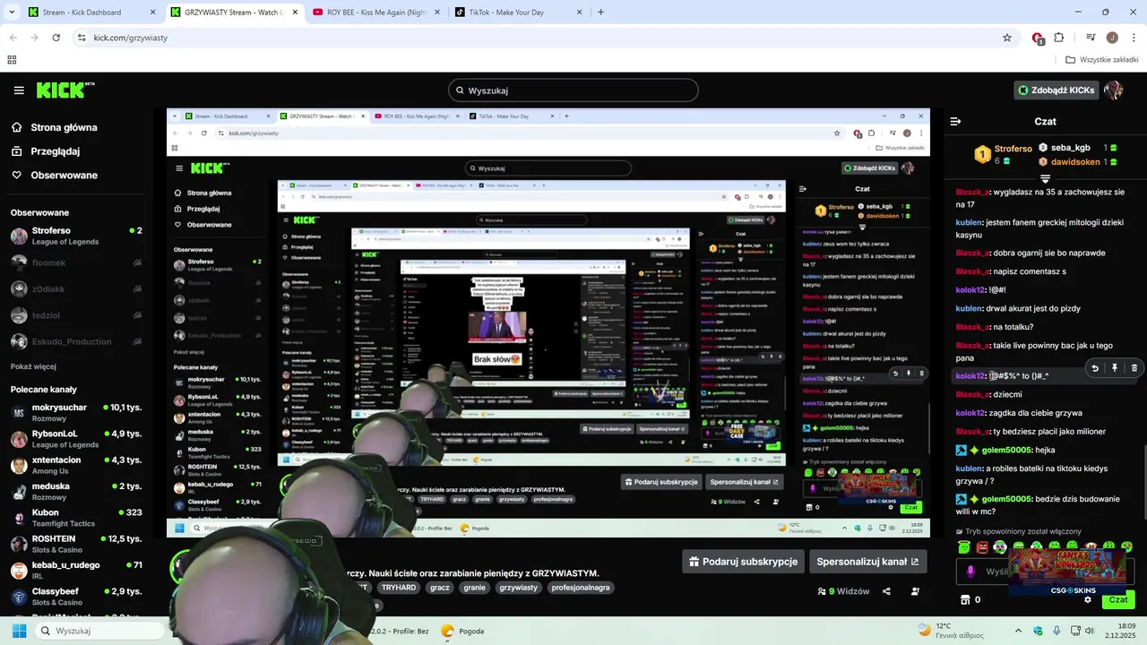Screen dimensions: 1147x645
Task: Click the angel halo emote in chat
Action: 964,546
